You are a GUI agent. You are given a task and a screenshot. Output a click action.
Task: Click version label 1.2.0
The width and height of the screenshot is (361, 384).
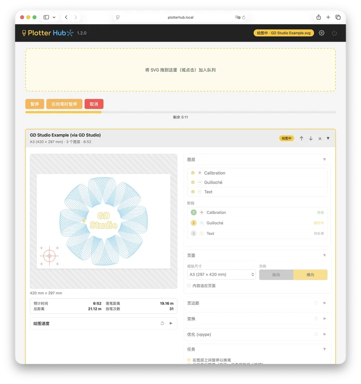(x=82, y=33)
